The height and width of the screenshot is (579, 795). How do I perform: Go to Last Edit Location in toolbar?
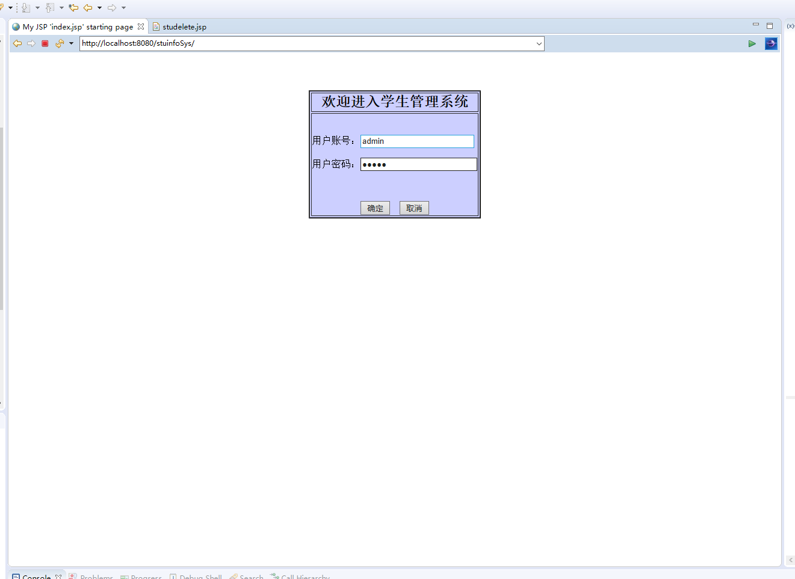tap(73, 8)
